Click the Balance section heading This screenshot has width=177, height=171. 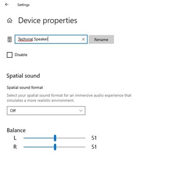tap(16, 130)
